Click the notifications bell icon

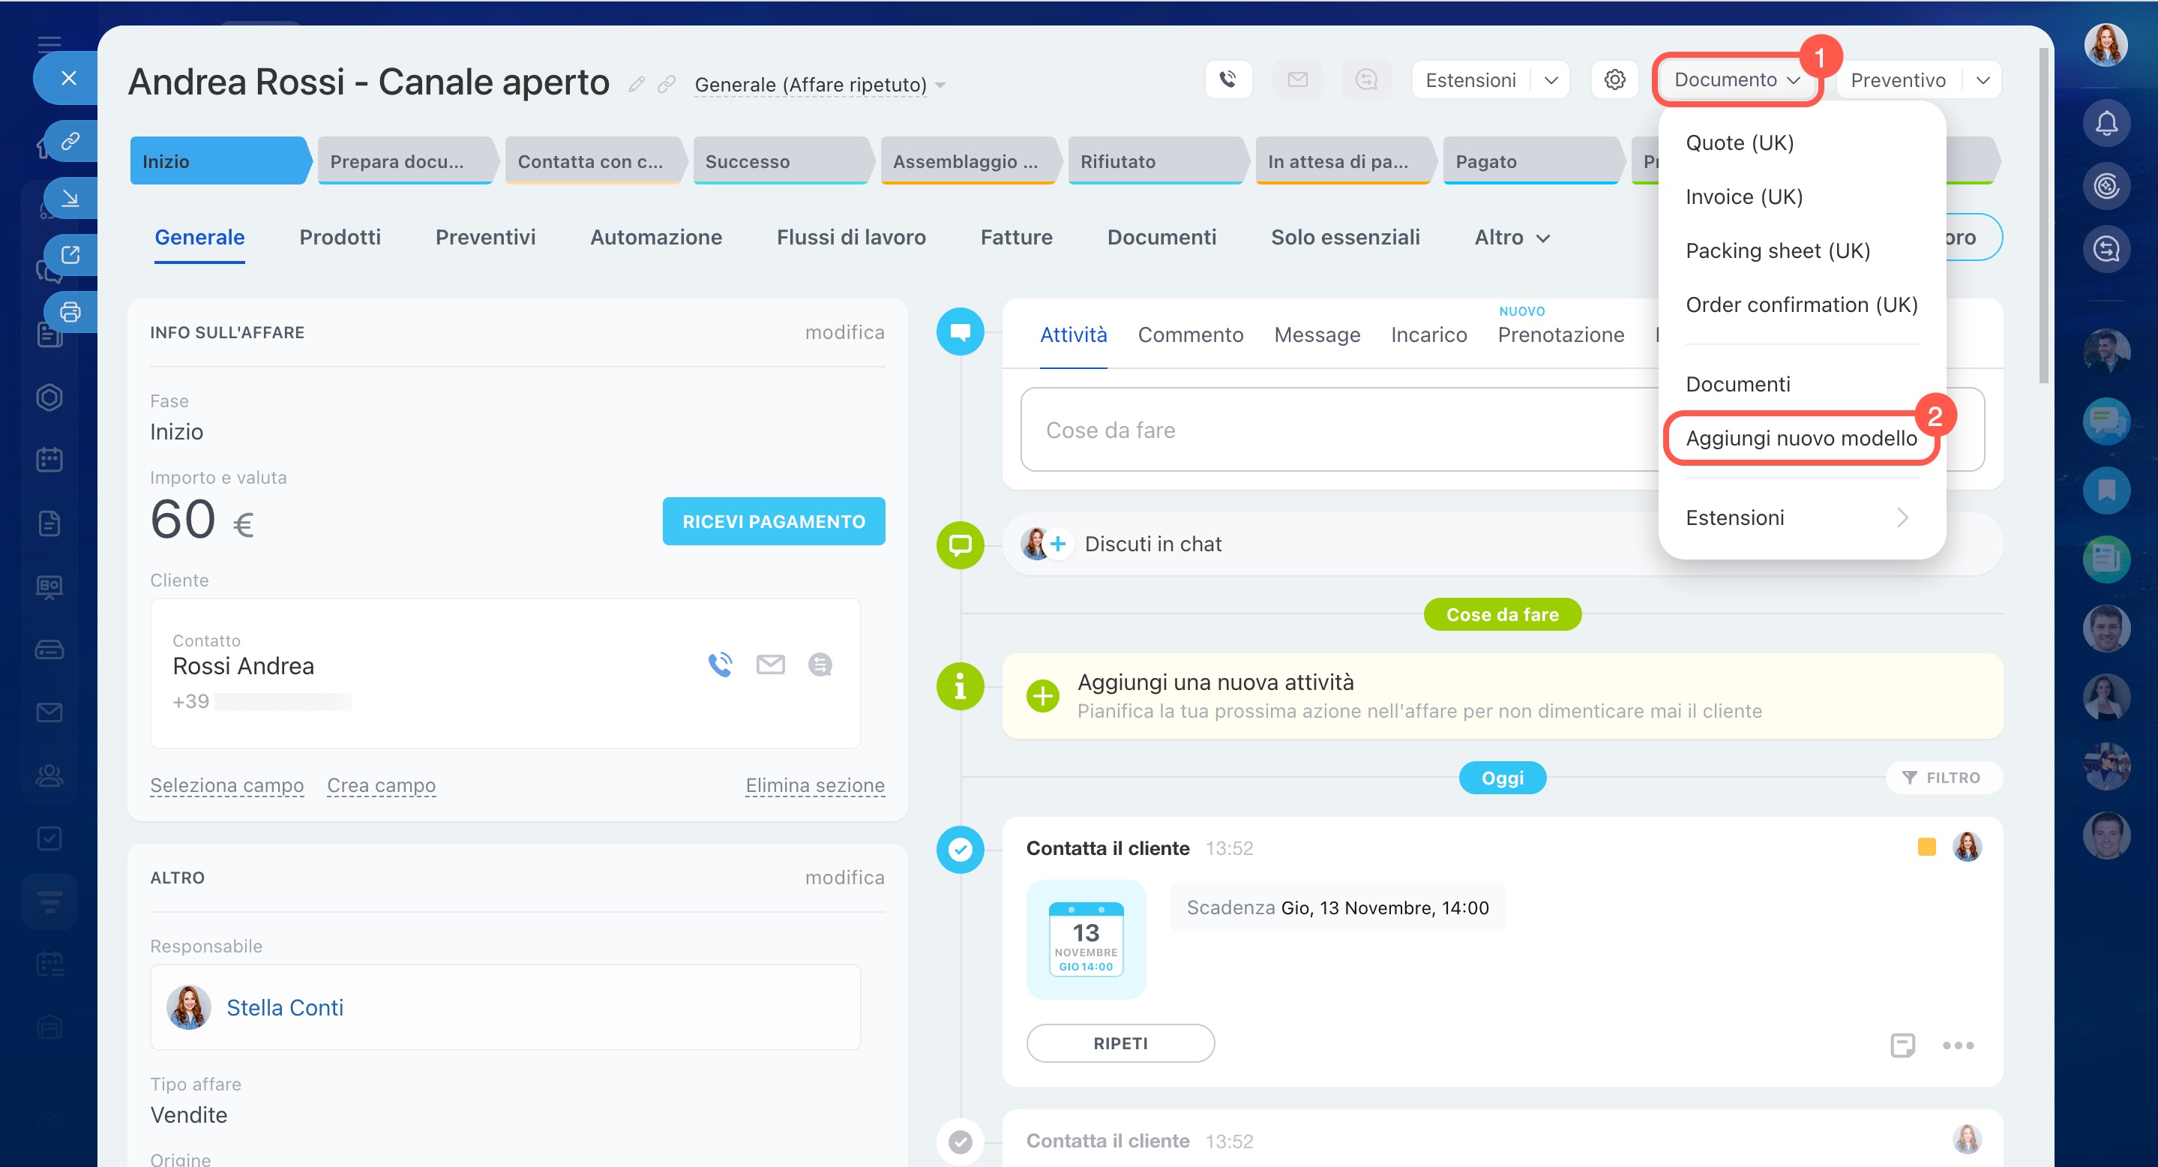pos(2106,123)
